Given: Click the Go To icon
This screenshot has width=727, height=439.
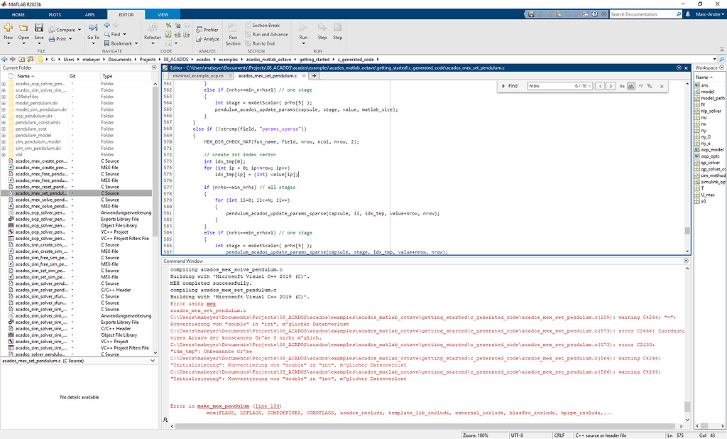Looking at the screenshot, I should [93, 28].
